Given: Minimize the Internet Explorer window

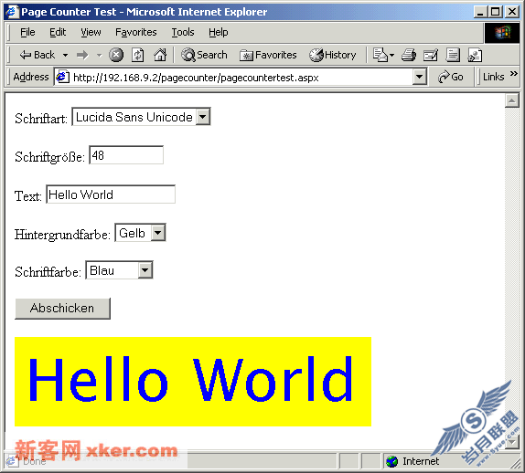Looking at the screenshot, I should point(480,12).
